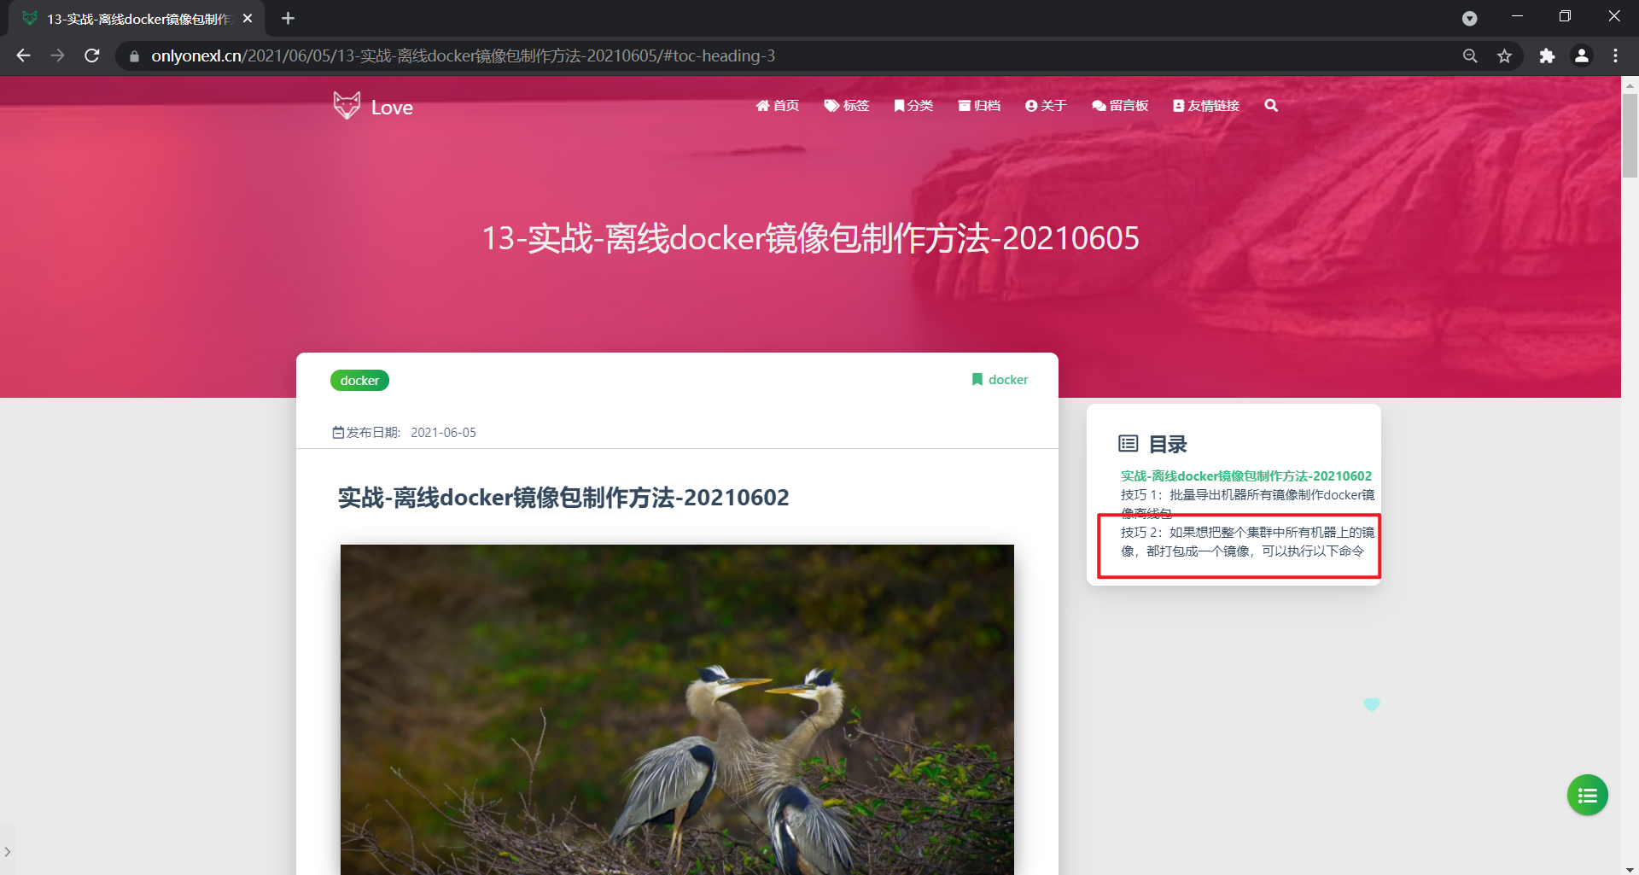Open a new browser tab

coord(288,18)
